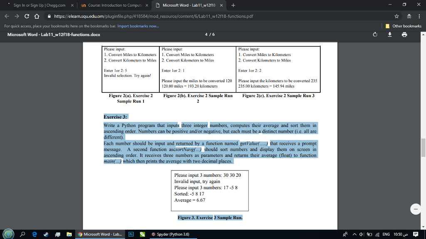This screenshot has width=426, height=239.
Task: Click 'Figure 2(a). Exercise 2 Sample Run 1' caption
Action: (x=131, y=98)
